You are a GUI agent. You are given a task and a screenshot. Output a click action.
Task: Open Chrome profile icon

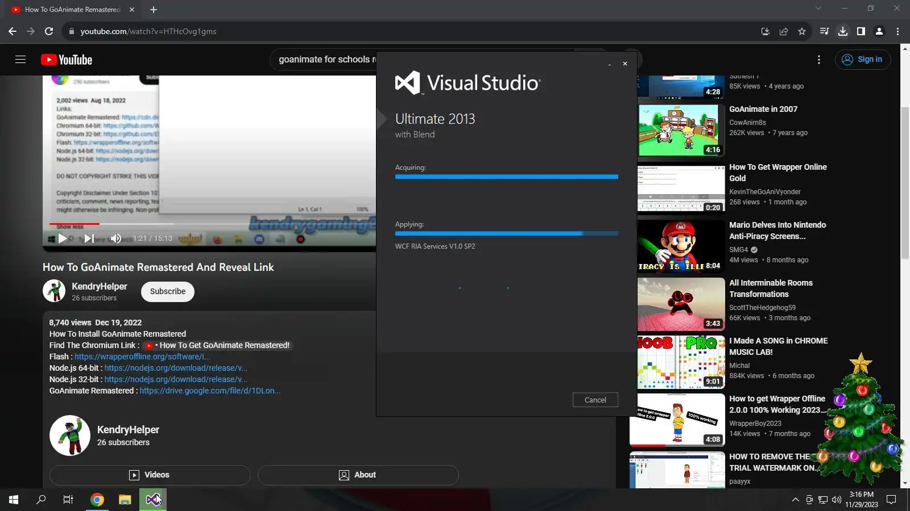(x=879, y=31)
